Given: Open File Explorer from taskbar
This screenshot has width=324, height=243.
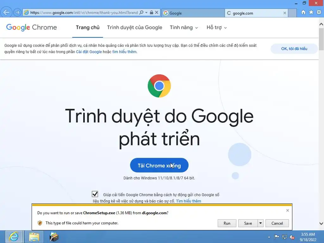Looking at the screenshot, I should (x=34, y=237).
